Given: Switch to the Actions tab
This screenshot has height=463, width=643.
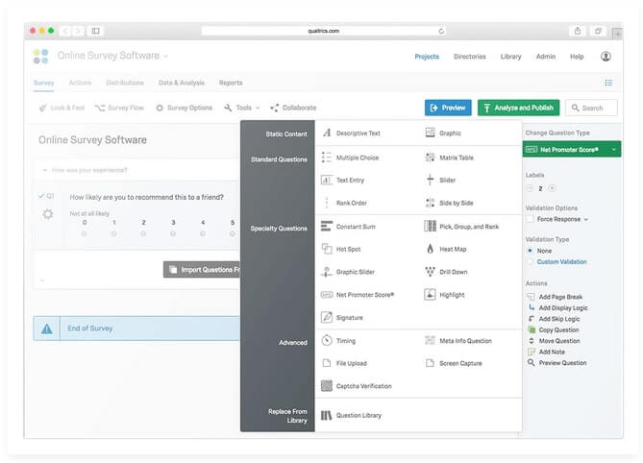Looking at the screenshot, I should (x=80, y=83).
